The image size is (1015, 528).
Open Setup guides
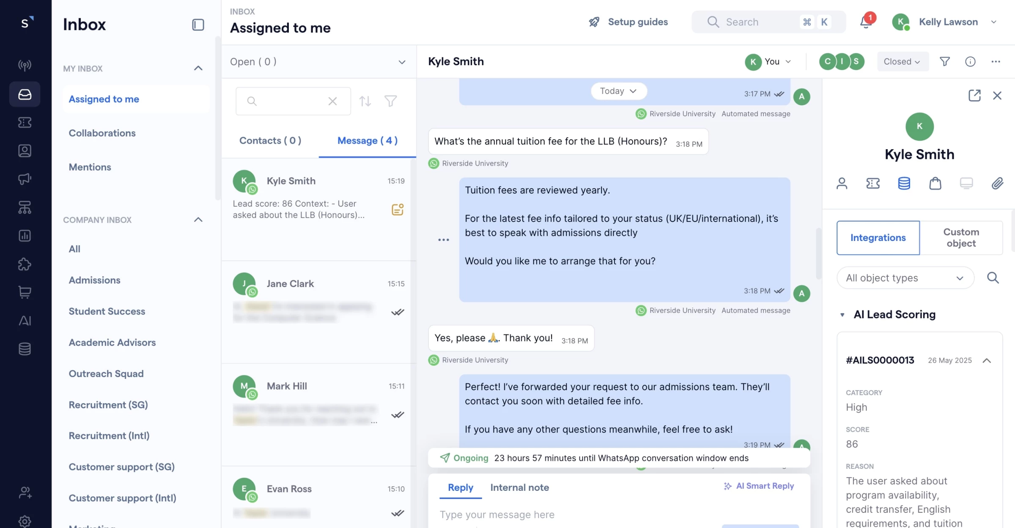628,22
